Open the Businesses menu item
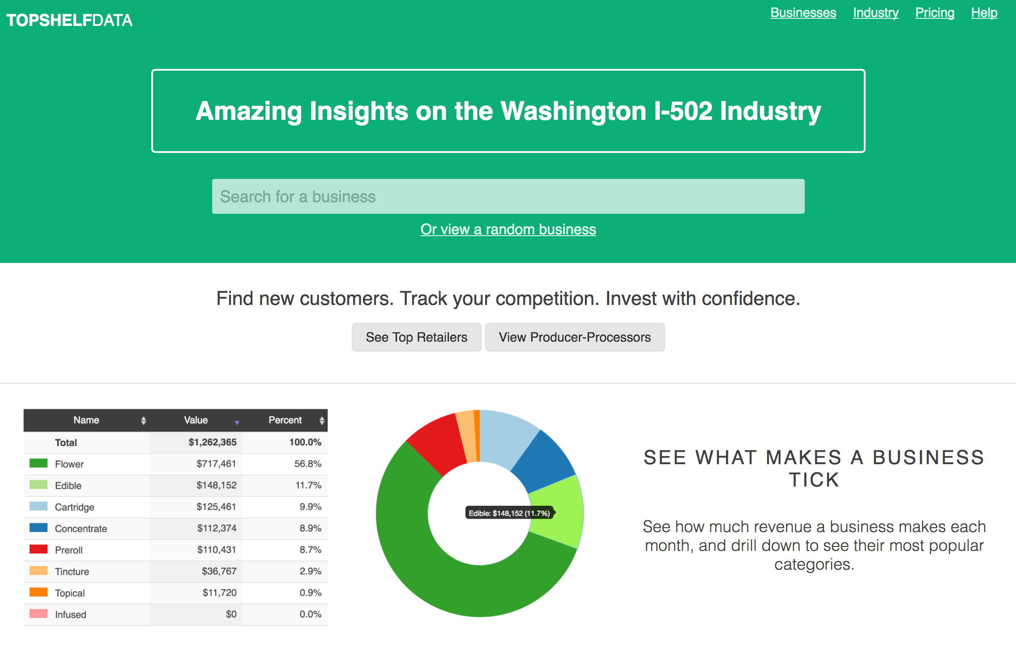 803,13
